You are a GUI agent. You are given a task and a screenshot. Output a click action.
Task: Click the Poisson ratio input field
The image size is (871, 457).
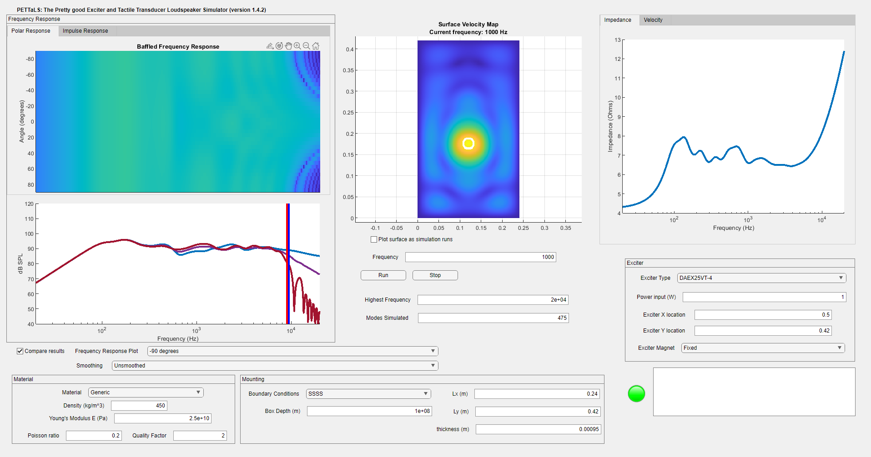pyautogui.click(x=94, y=436)
